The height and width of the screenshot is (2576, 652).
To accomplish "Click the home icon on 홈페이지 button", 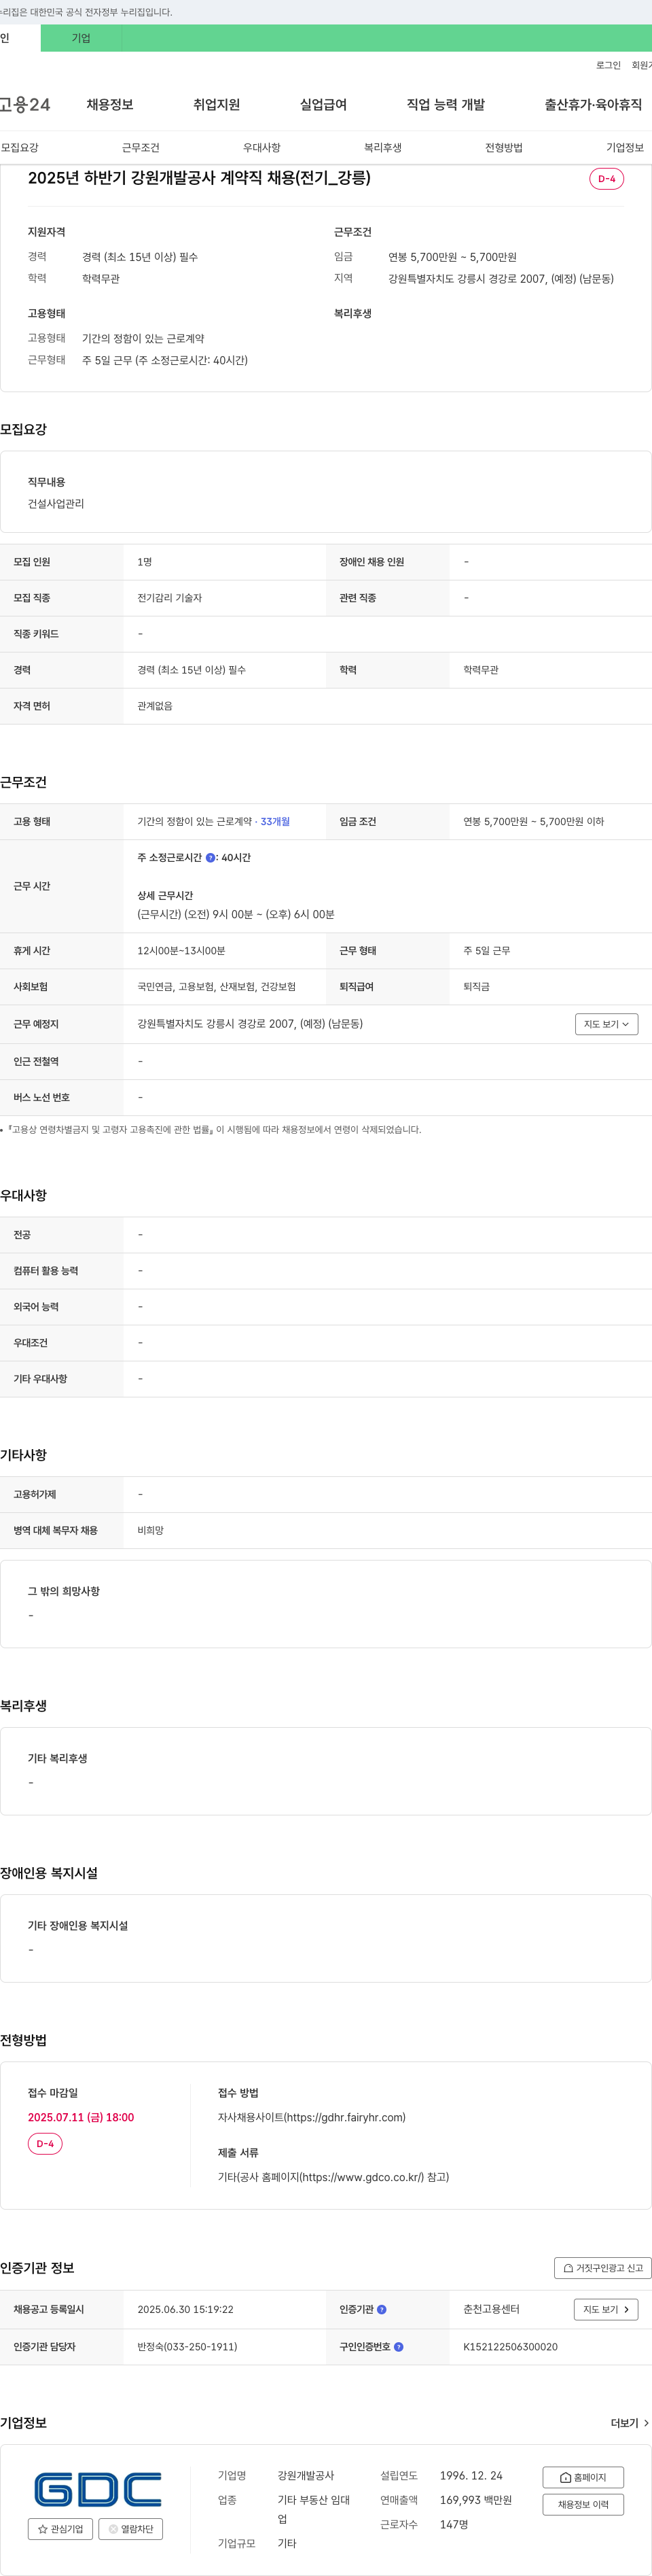I will (x=566, y=2477).
